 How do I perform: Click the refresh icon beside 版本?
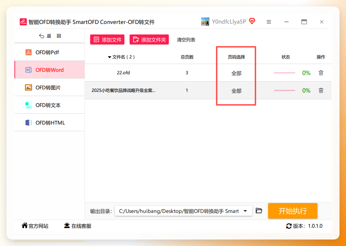[x=289, y=226]
